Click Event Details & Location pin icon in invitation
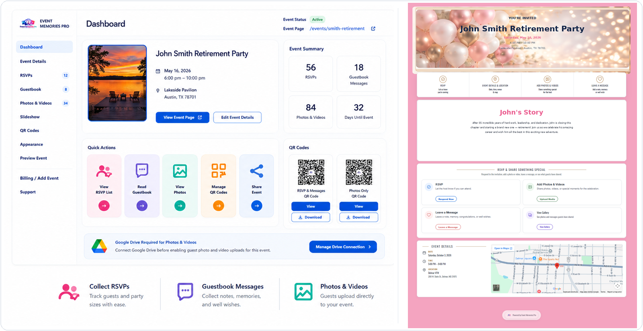Image resolution: width=643 pixels, height=331 pixels. (495, 79)
